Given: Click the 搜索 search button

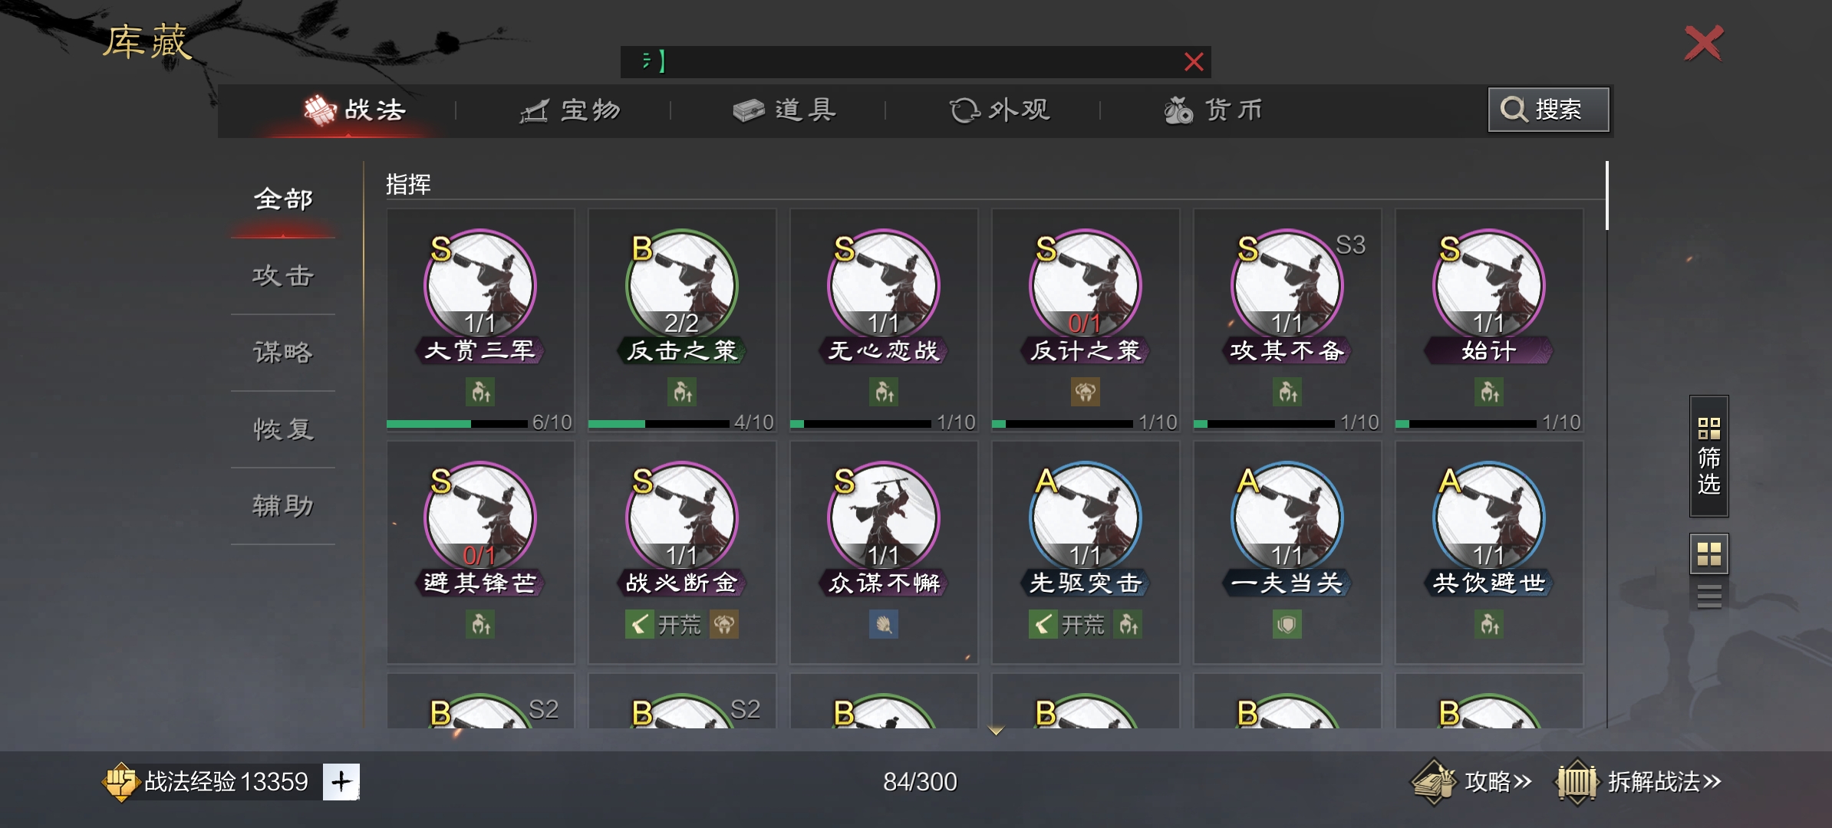Looking at the screenshot, I should (x=1548, y=110).
